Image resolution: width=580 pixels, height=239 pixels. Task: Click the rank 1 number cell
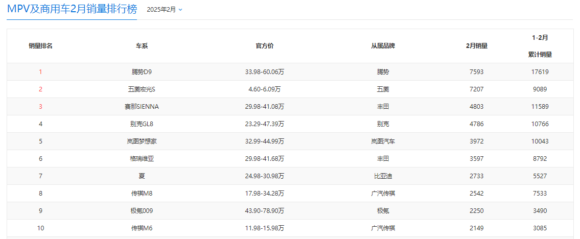pyautogui.click(x=41, y=72)
